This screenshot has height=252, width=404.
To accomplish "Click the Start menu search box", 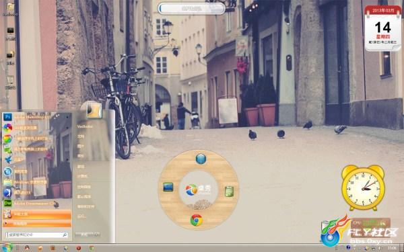I will (x=37, y=235).
